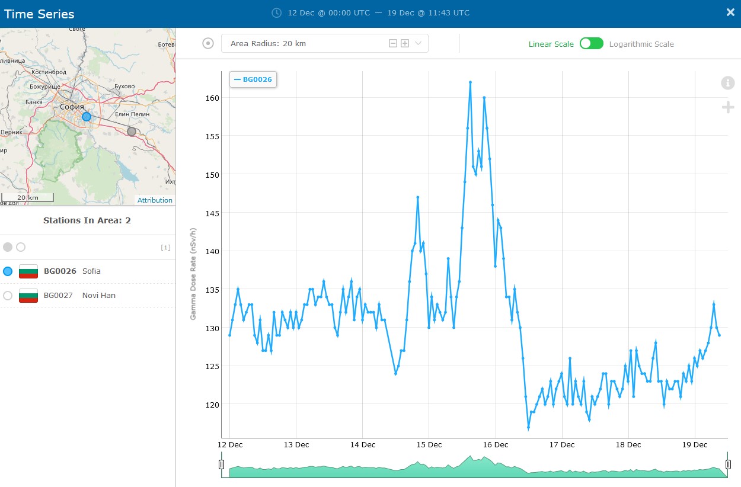The image size is (741, 487).
Task: Select the BG0027 Novi Han radio button
Action: [8, 296]
